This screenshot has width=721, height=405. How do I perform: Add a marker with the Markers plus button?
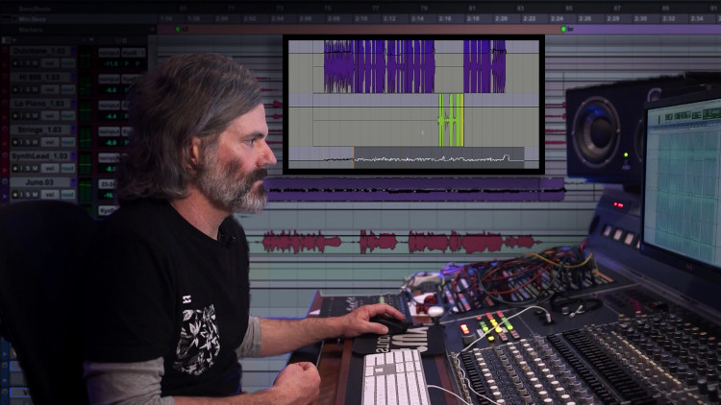pos(152,30)
